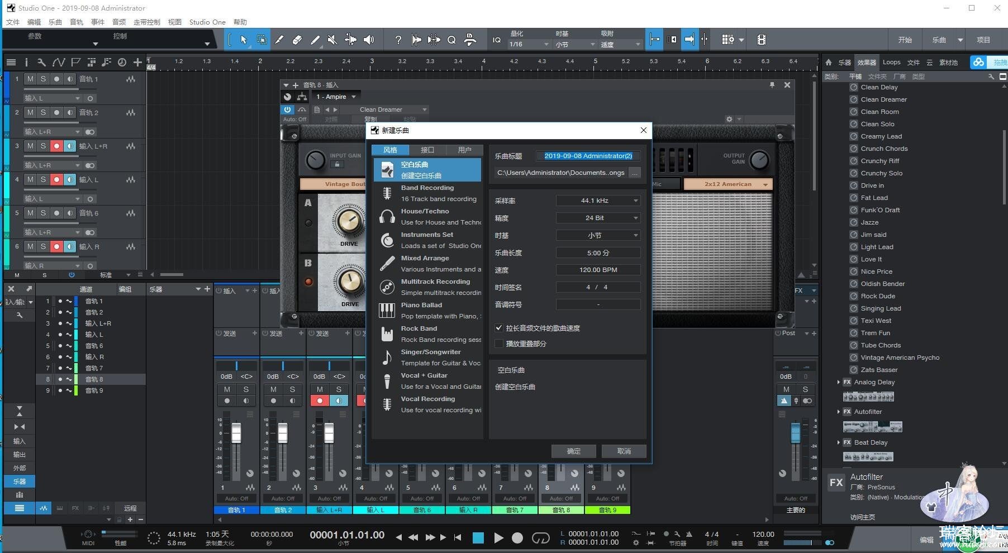Select the Bend tool
Viewport: 1008px width, 553px height.
[x=350, y=40]
